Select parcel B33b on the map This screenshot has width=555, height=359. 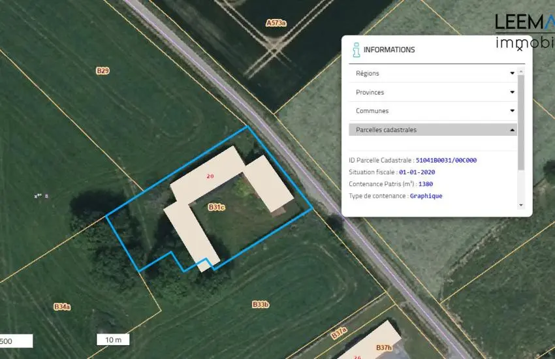click(261, 304)
